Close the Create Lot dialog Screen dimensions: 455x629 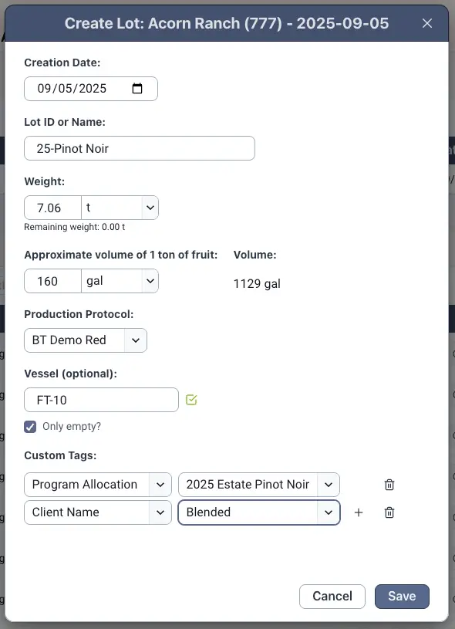[427, 23]
